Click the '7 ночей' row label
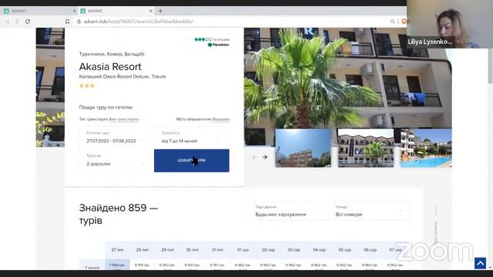 click(x=92, y=268)
